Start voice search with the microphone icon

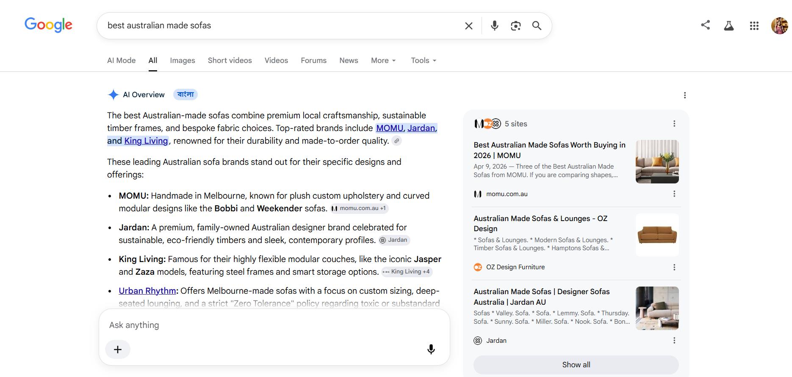[494, 26]
